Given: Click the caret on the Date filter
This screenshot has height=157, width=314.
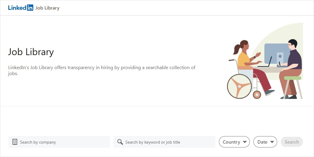Looking at the screenshot, I should [272, 142].
